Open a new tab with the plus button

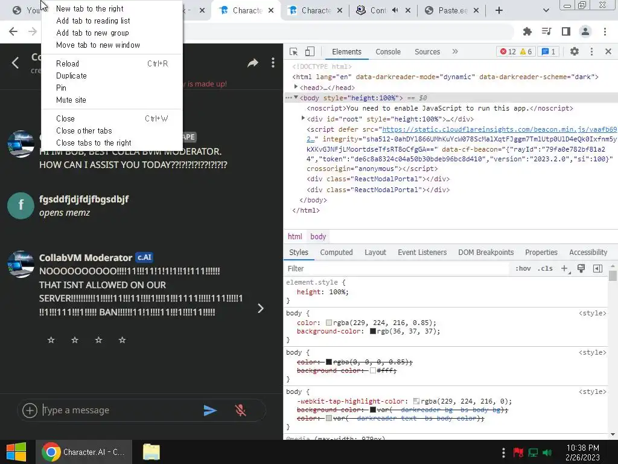tap(499, 10)
